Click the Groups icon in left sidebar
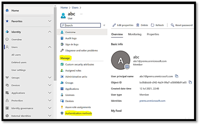This screenshot has width=200, height=125. pyautogui.click(x=7, y=78)
